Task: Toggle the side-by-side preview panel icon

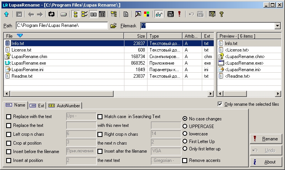Action: (93, 14)
